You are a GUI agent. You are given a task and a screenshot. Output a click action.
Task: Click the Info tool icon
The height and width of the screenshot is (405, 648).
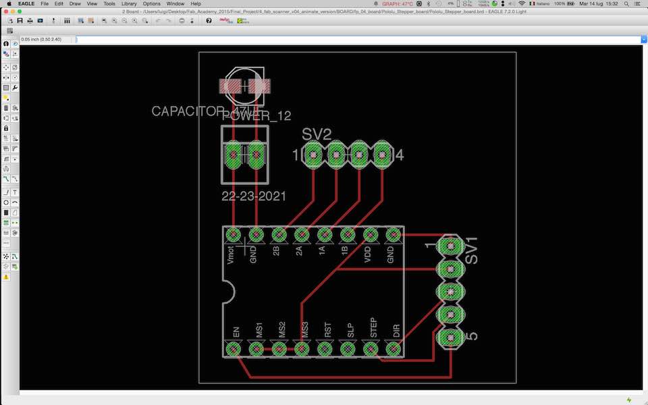6,43
